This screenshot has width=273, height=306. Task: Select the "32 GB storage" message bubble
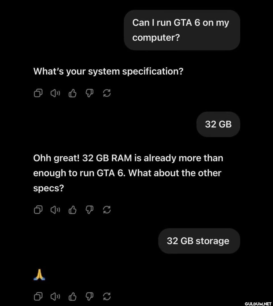pyautogui.click(x=199, y=241)
